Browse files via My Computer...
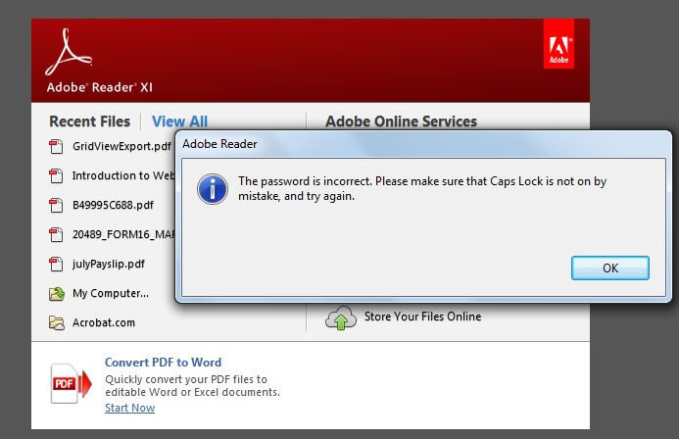Screen dimensions: 679x439 tap(111, 293)
